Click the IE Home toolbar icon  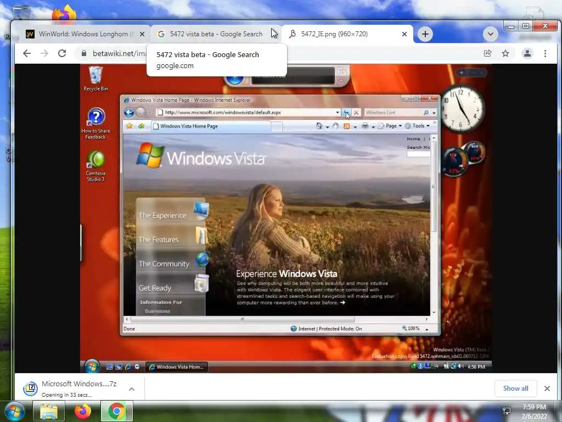click(x=319, y=126)
